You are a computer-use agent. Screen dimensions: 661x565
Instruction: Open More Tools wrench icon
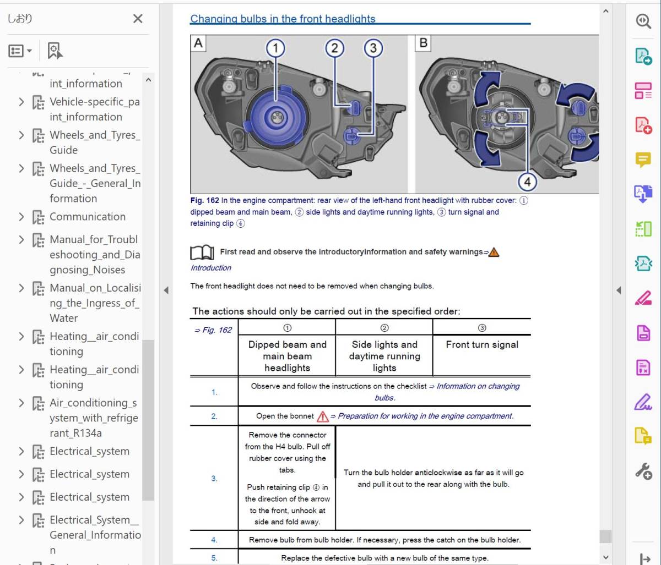pos(643,471)
